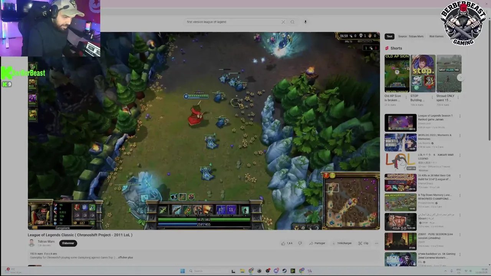This screenshot has height=276, width=491.
Task: Click the 'Partager' share button
Action: click(317, 243)
